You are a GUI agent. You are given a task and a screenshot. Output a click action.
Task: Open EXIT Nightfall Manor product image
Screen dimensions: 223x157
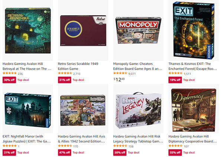tap(28, 110)
